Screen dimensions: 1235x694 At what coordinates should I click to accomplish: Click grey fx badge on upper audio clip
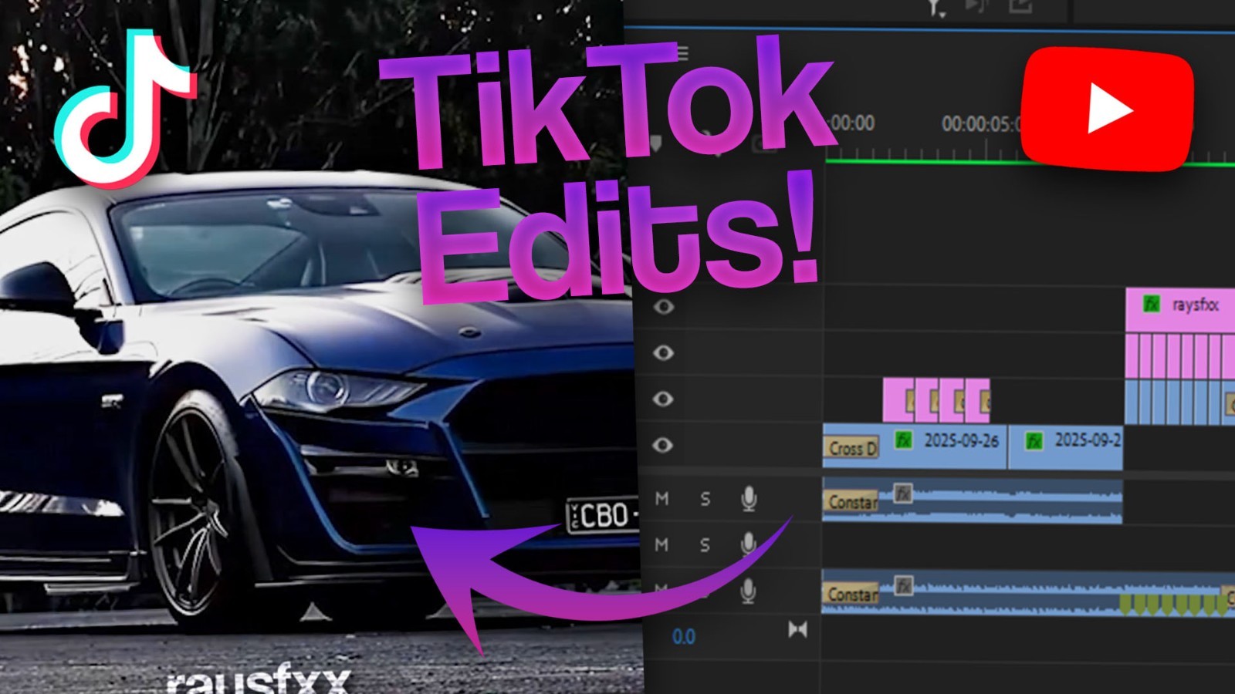[902, 493]
